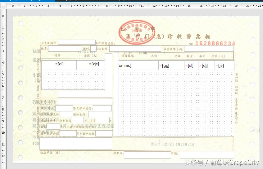Click the textbox beside 历年账户余额
Screen dimensions: 263x169
click(x=104, y=133)
